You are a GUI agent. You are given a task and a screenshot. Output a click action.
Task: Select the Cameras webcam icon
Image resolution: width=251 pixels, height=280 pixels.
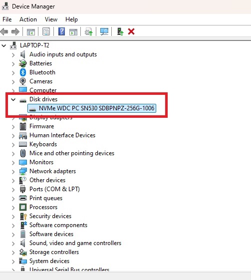coord(22,81)
